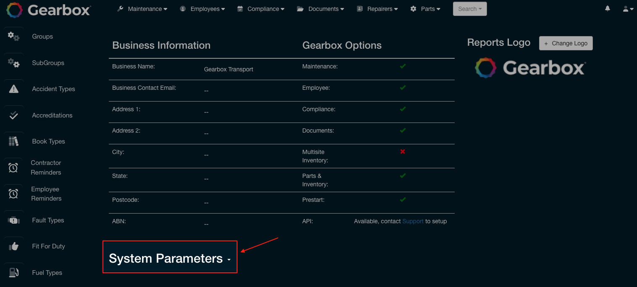
Task: Click the Business Information heading
Action: pos(161,45)
